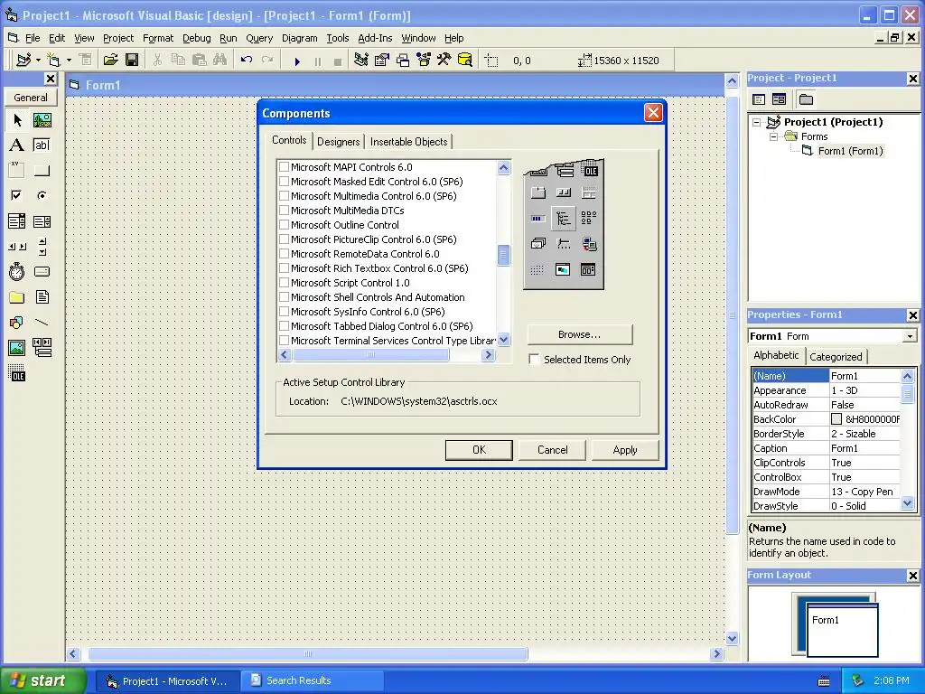This screenshot has height=694, width=925.
Task: Enable the Selected Items Only checkbox
Action: pyautogui.click(x=534, y=360)
